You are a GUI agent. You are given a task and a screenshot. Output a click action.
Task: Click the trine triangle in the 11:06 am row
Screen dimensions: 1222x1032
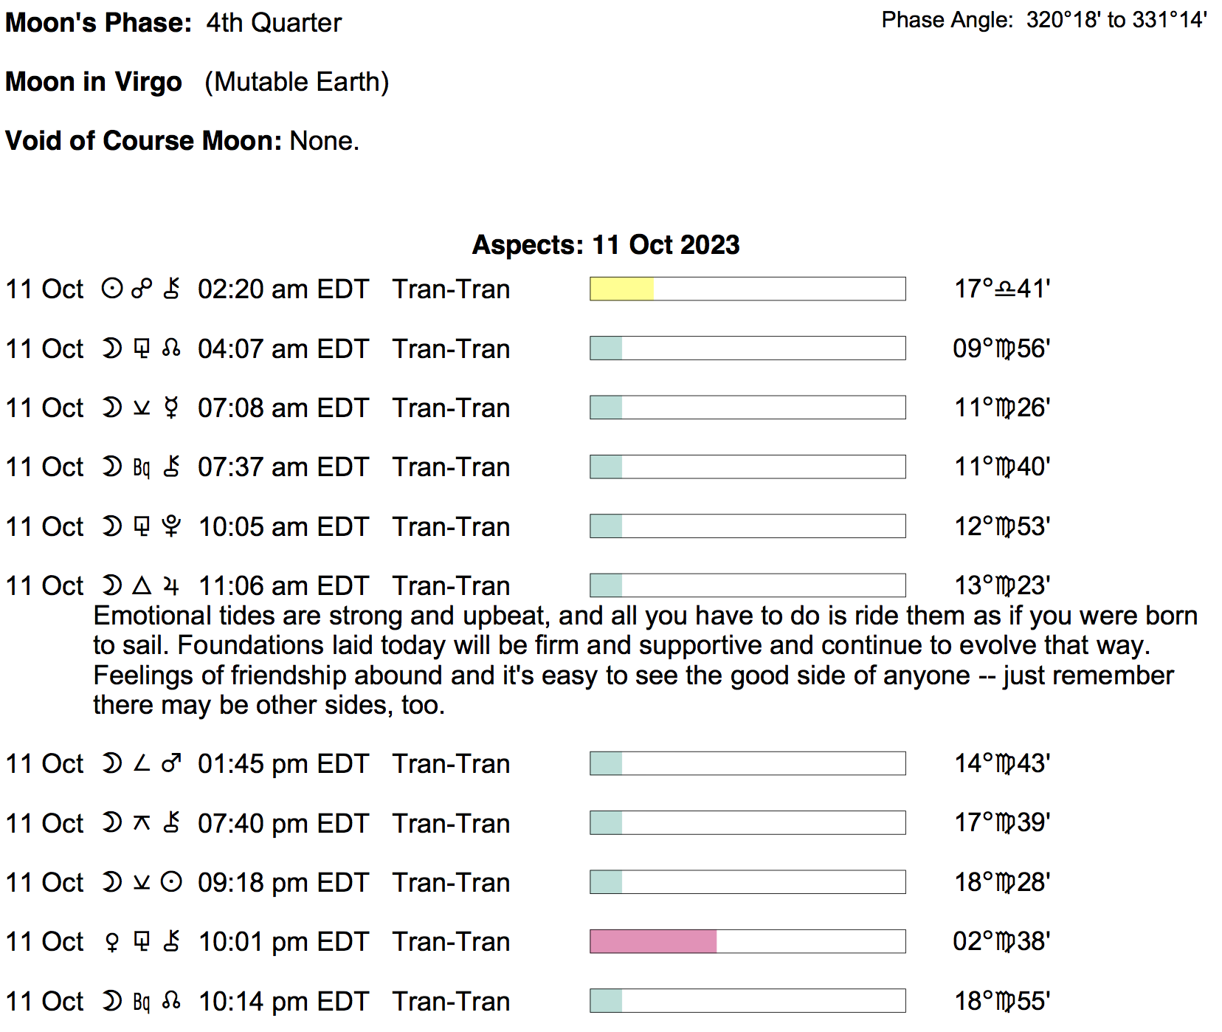pyautogui.click(x=142, y=586)
